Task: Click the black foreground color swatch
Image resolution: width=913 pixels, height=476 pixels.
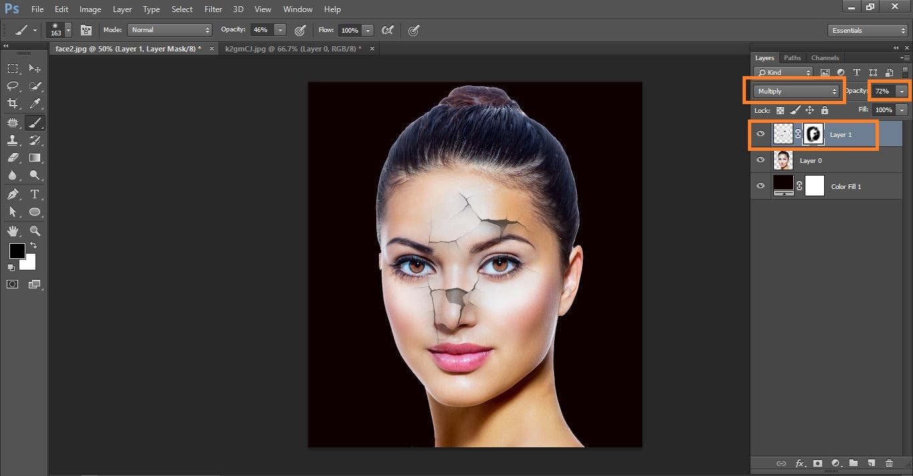Action: tap(17, 251)
